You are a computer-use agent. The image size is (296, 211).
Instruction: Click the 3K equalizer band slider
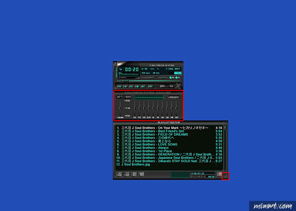click(x=158, y=108)
